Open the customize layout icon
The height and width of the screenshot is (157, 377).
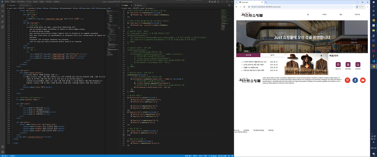pos(218,1)
